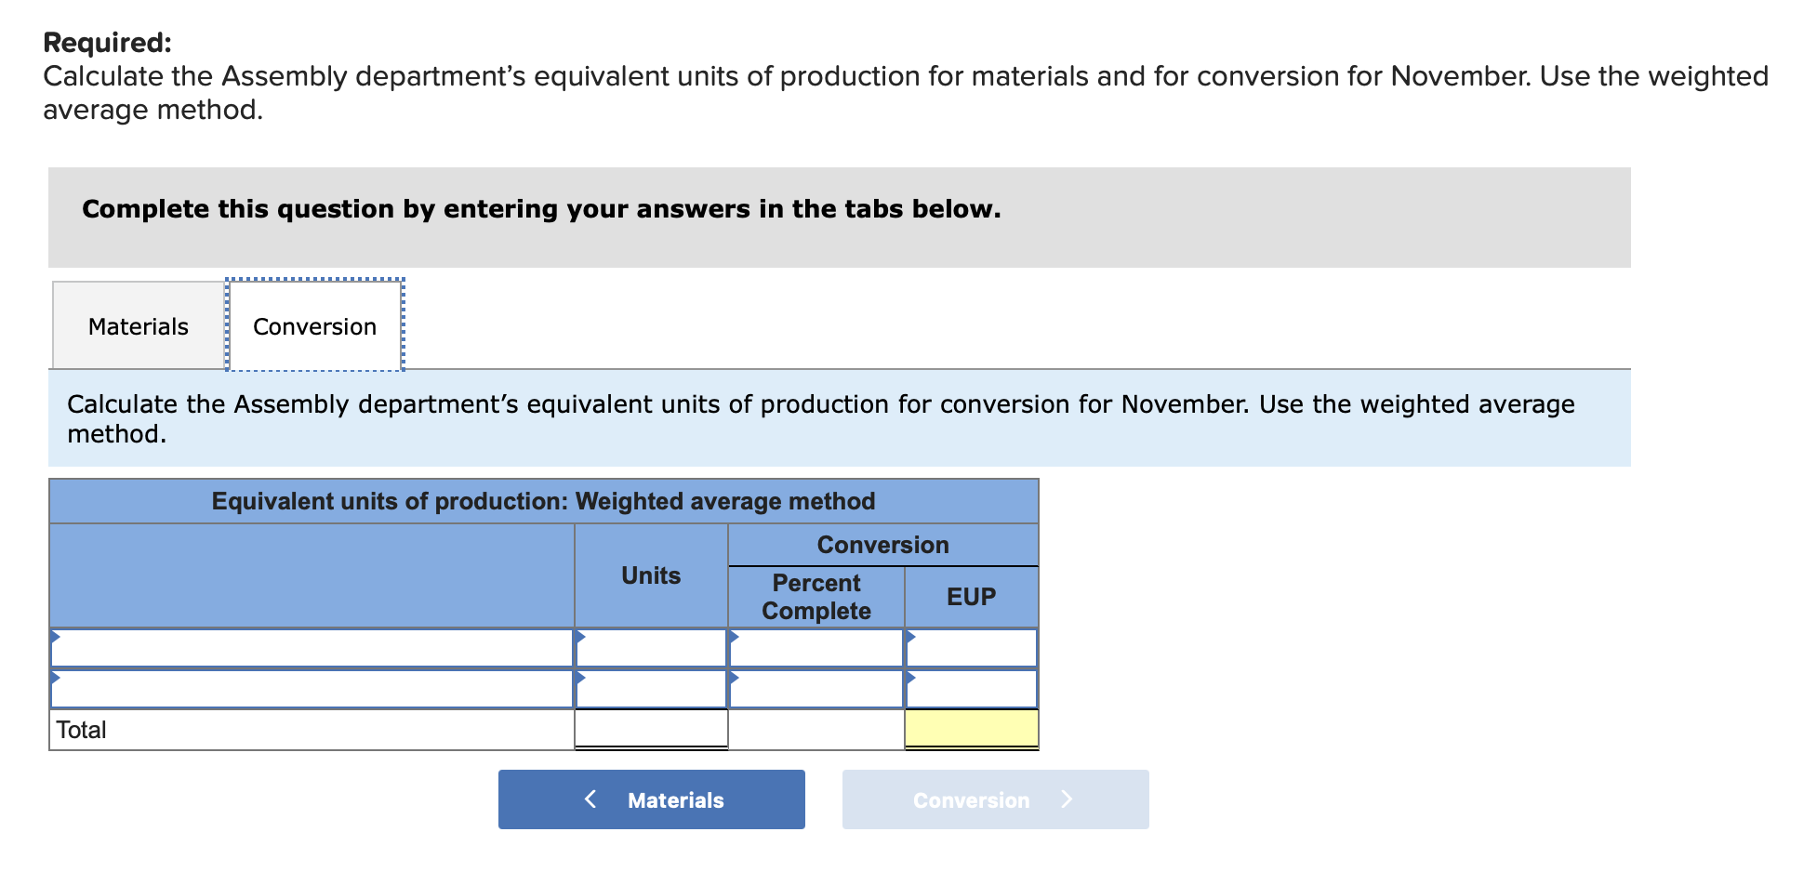This screenshot has height=885, width=1817.
Task: Open the first row description dropdown
Action: pos(312,649)
